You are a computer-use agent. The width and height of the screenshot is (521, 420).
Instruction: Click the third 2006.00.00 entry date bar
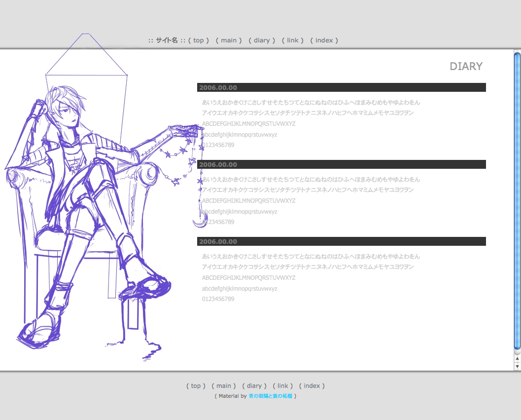point(341,241)
